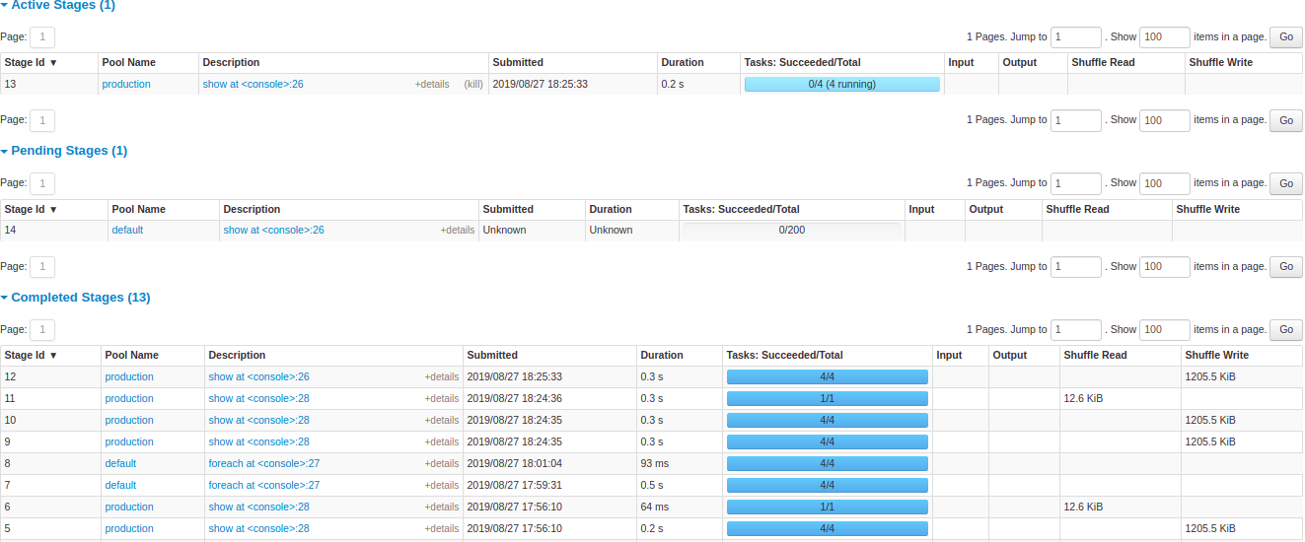The image size is (1305, 542).
Task: Sort Completed Stages by Duration header
Action: tap(661, 356)
